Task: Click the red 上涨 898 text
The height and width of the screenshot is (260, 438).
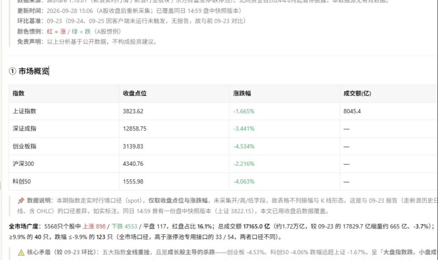Action: click(x=94, y=226)
